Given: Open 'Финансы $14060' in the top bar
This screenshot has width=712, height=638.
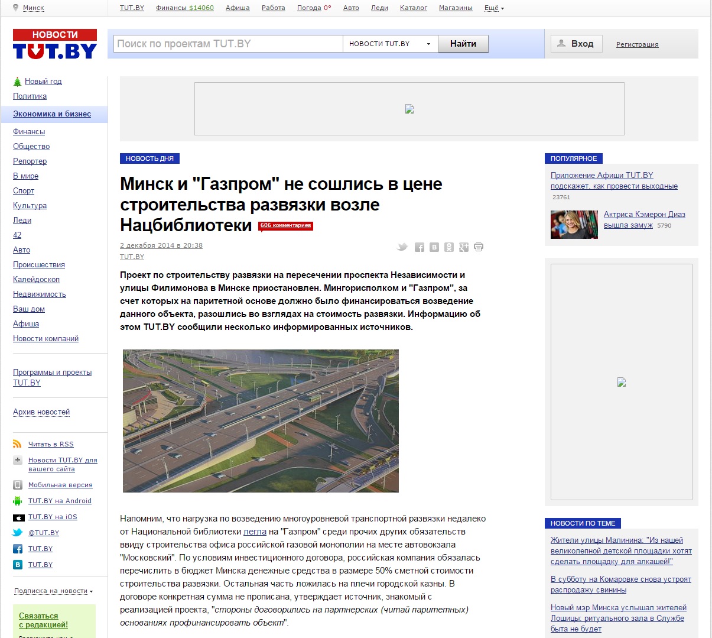Looking at the screenshot, I should click(x=185, y=8).
